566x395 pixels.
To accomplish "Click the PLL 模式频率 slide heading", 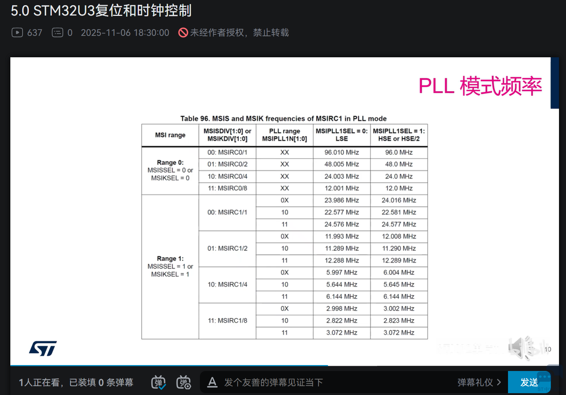I will [x=480, y=86].
